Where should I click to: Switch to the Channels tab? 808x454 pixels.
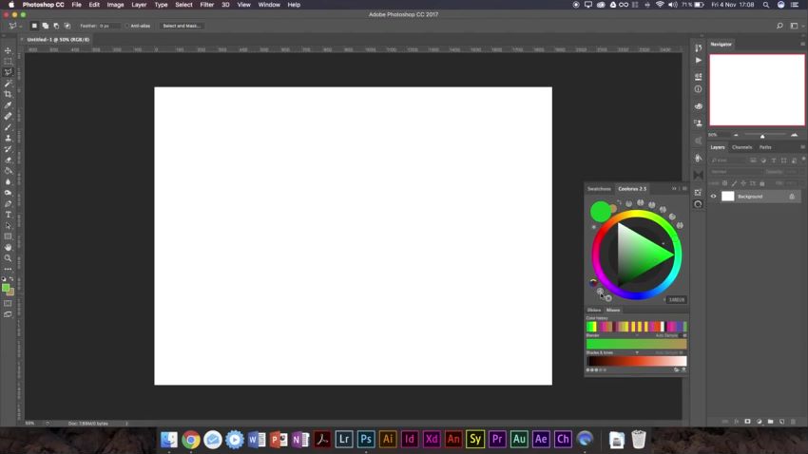(x=741, y=147)
